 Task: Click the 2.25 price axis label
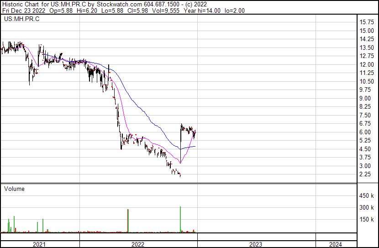(365, 174)
